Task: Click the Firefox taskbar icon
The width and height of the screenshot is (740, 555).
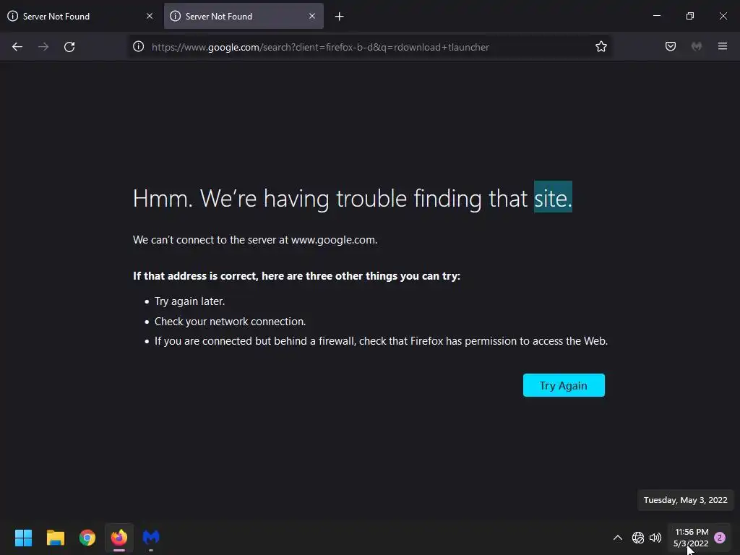Action: pyautogui.click(x=119, y=538)
